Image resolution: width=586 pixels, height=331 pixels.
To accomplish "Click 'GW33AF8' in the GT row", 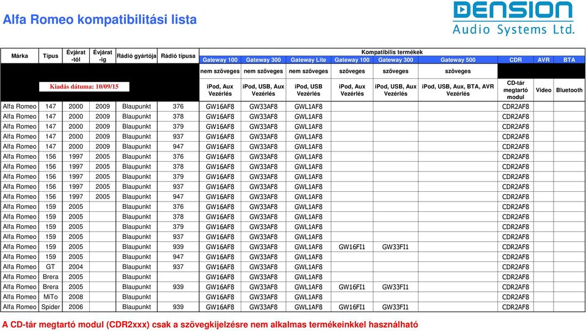I will [x=263, y=267].
